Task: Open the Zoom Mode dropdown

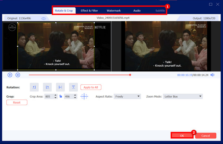Action: click(183, 96)
